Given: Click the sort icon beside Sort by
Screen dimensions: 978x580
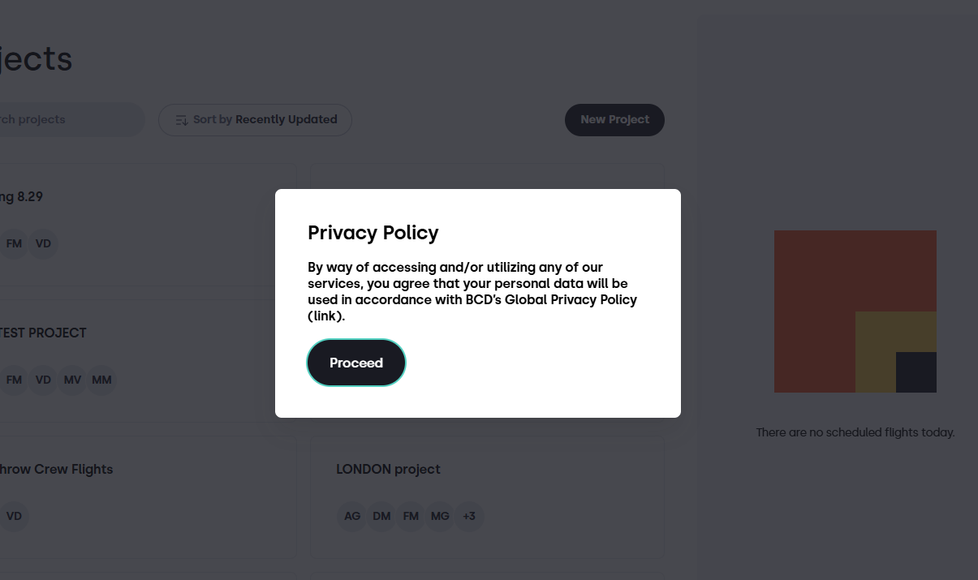Looking at the screenshot, I should pyautogui.click(x=182, y=120).
